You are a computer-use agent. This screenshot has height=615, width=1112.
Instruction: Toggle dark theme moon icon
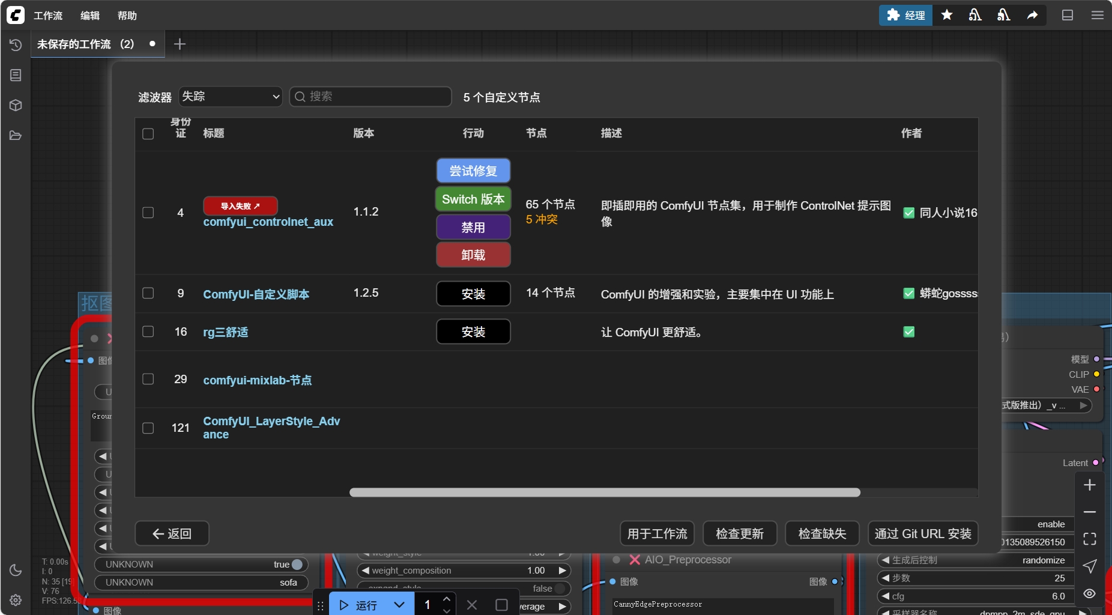[16, 570]
